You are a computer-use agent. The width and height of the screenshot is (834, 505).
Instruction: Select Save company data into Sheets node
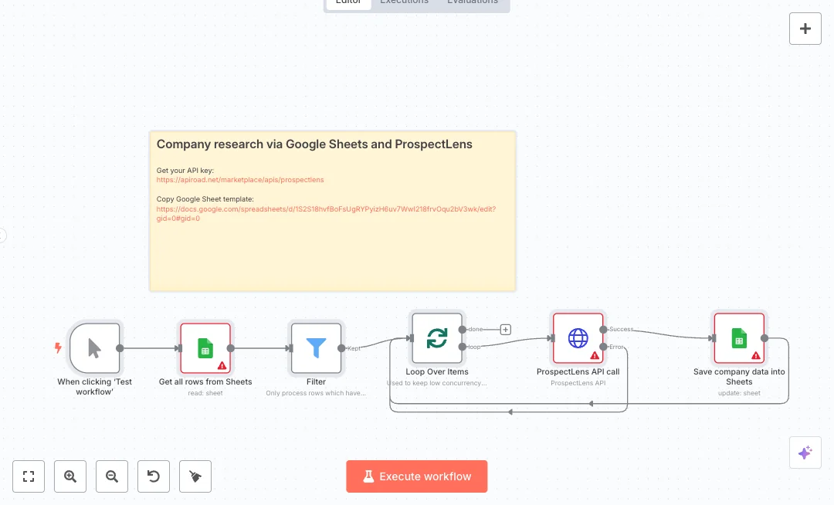738,338
